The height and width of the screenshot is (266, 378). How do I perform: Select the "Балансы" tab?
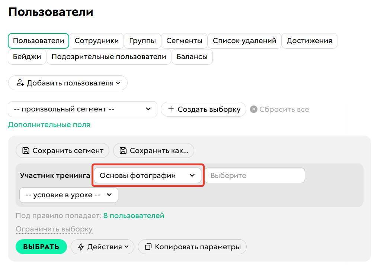(192, 57)
